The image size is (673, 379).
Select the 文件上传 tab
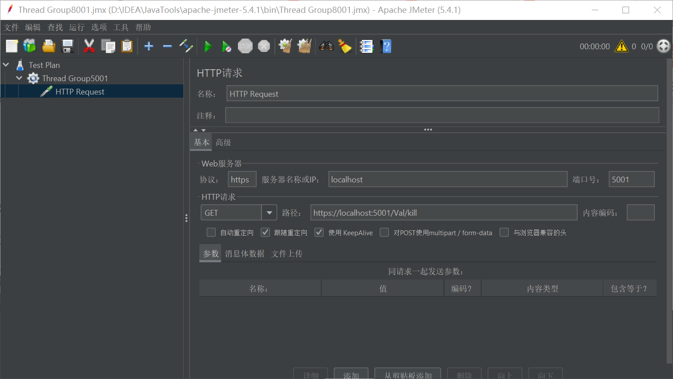tap(287, 253)
